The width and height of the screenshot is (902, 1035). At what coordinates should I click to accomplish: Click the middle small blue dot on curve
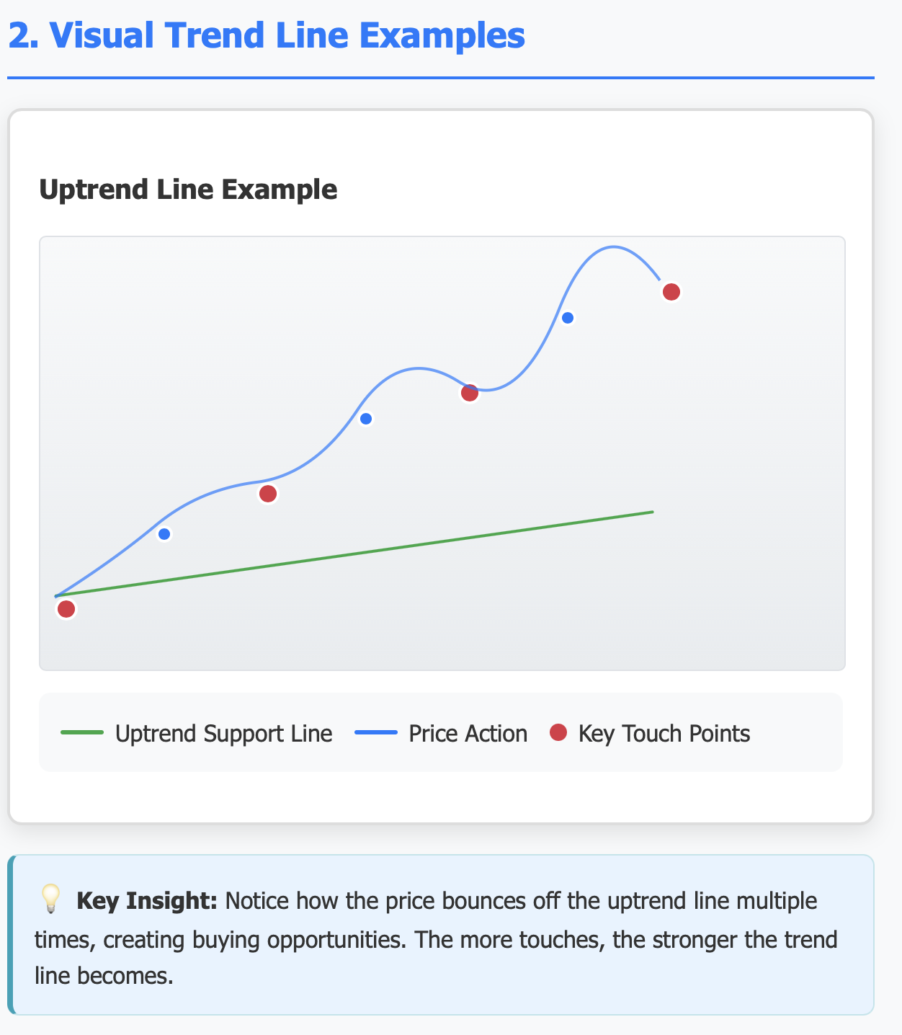click(366, 419)
